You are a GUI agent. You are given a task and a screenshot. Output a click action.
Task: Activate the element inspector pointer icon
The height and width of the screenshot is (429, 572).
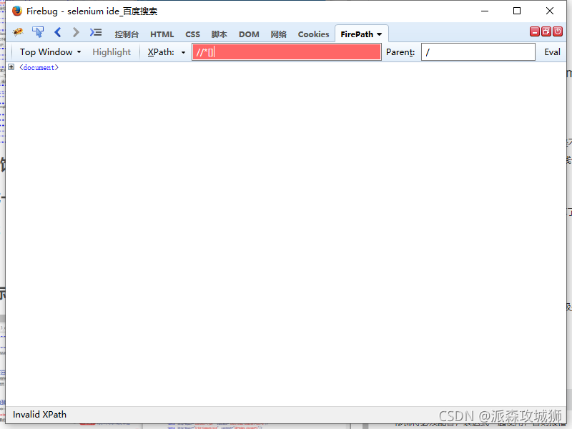click(x=38, y=32)
